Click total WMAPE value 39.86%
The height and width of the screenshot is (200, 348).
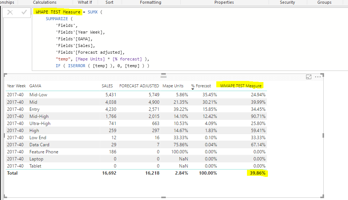257,173
